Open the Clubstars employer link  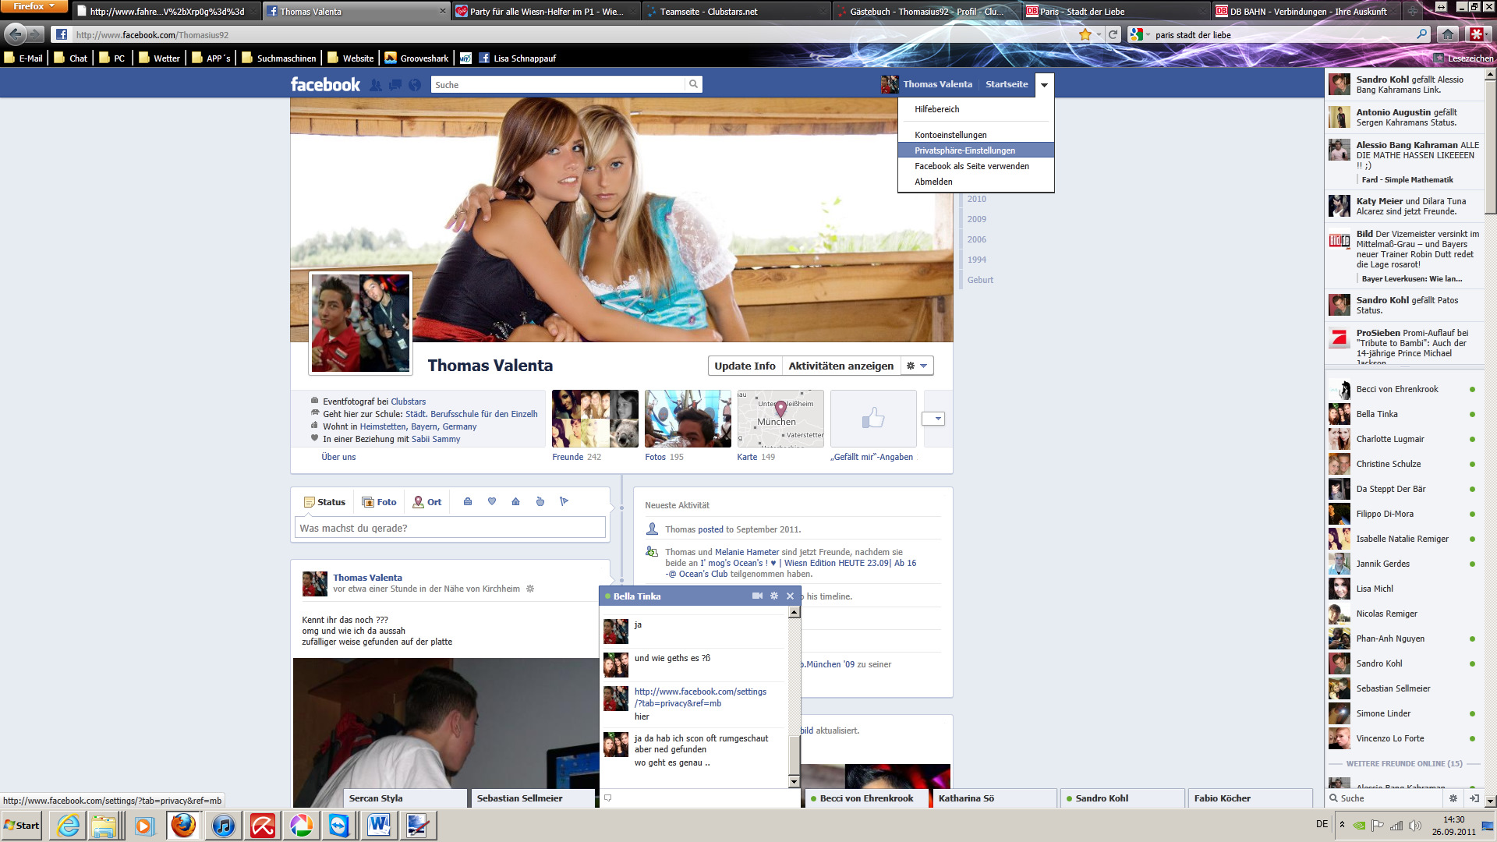[x=408, y=402]
